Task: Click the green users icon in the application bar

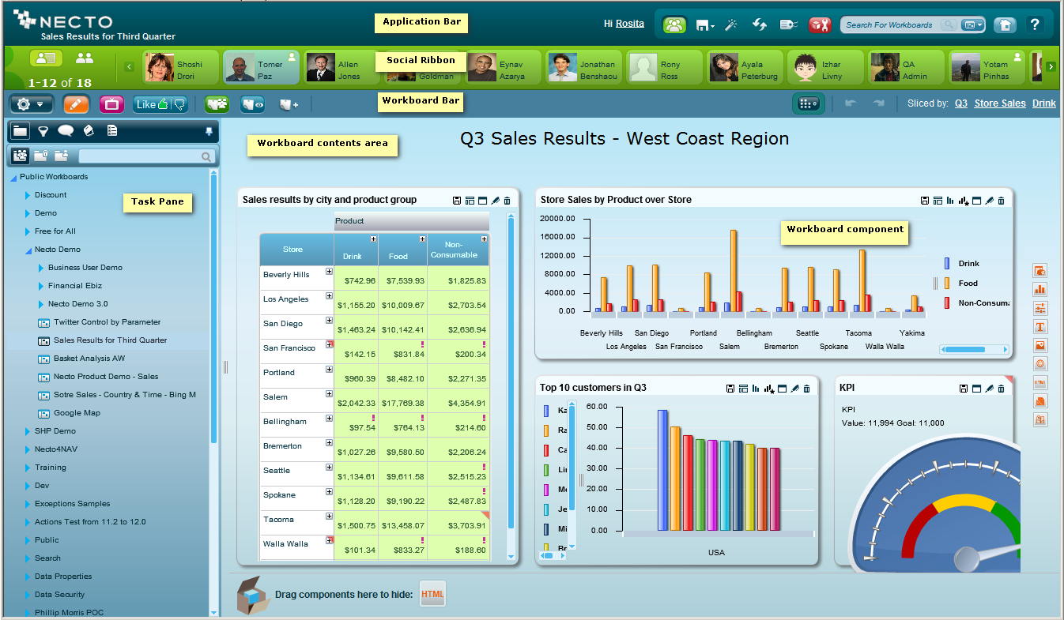Action: click(674, 24)
